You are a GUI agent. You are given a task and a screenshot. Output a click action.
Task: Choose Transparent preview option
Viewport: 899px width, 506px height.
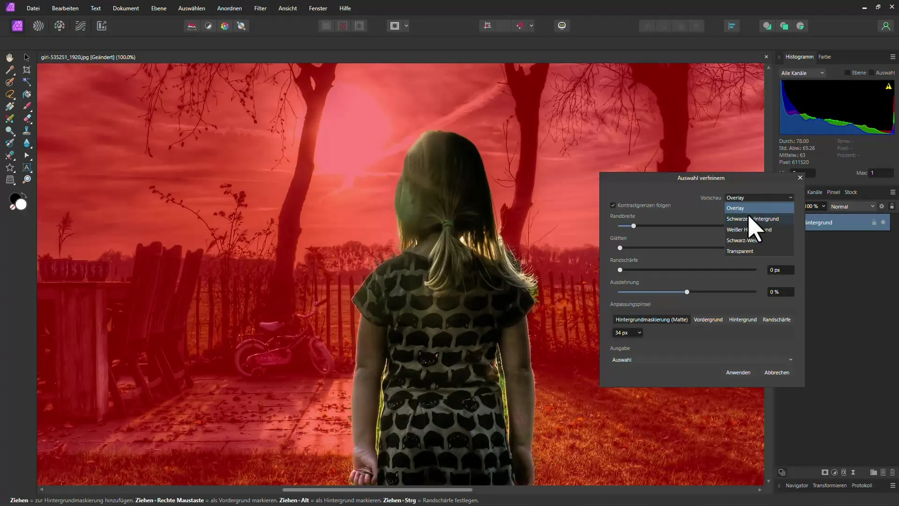[x=759, y=251]
